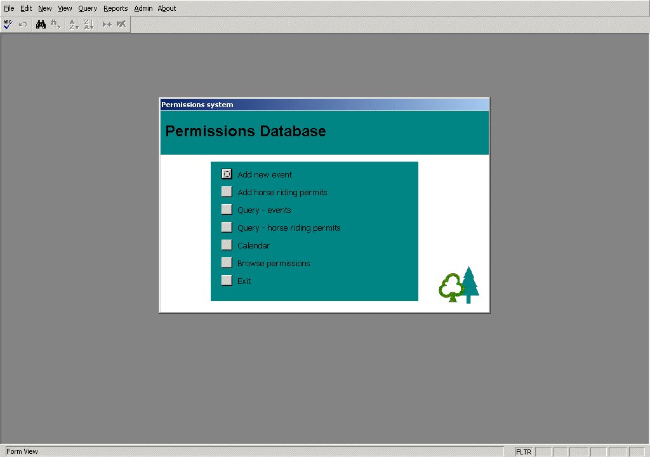The height and width of the screenshot is (457, 650).
Task: Click the button beside Add horse riding permits
Action: [227, 191]
